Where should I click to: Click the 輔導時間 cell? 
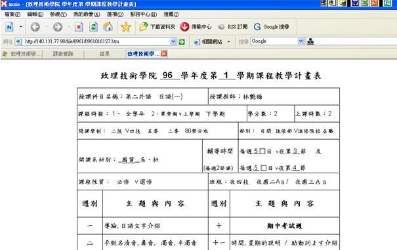(x=220, y=156)
